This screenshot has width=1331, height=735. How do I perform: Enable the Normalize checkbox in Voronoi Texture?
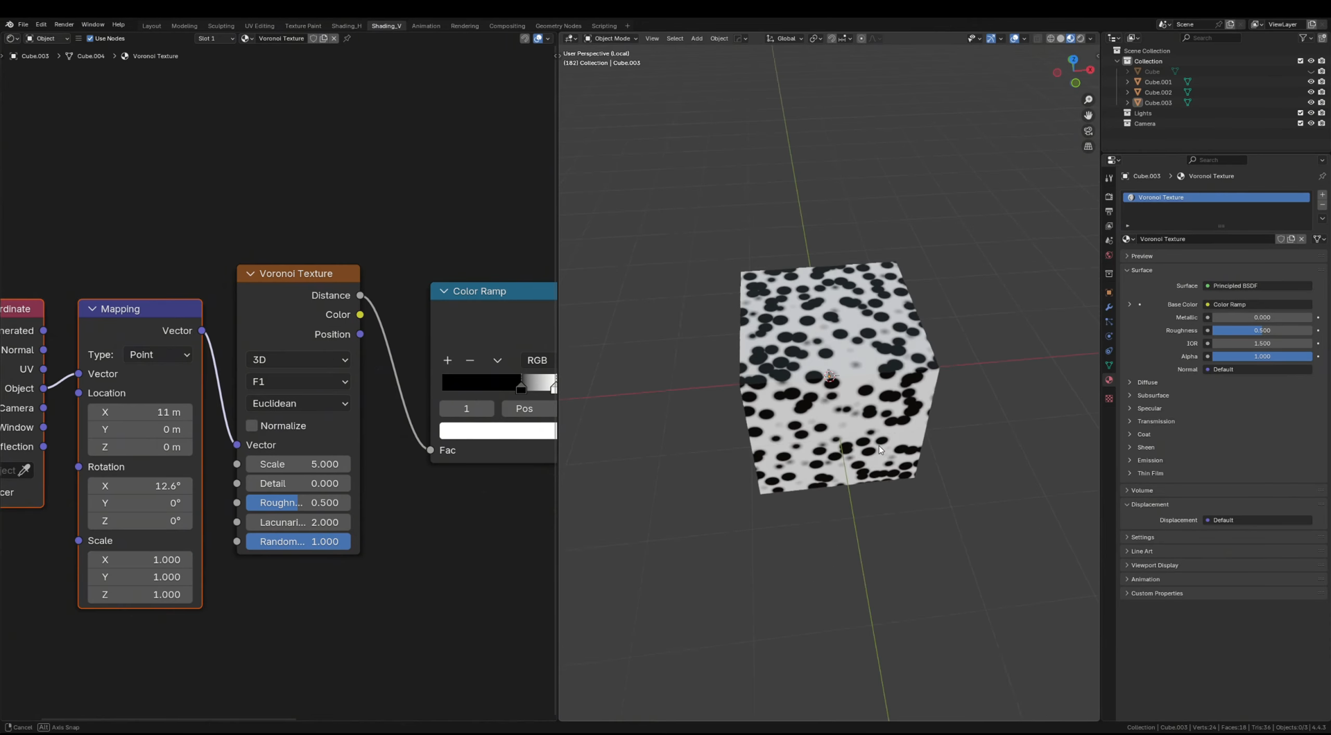pos(252,425)
